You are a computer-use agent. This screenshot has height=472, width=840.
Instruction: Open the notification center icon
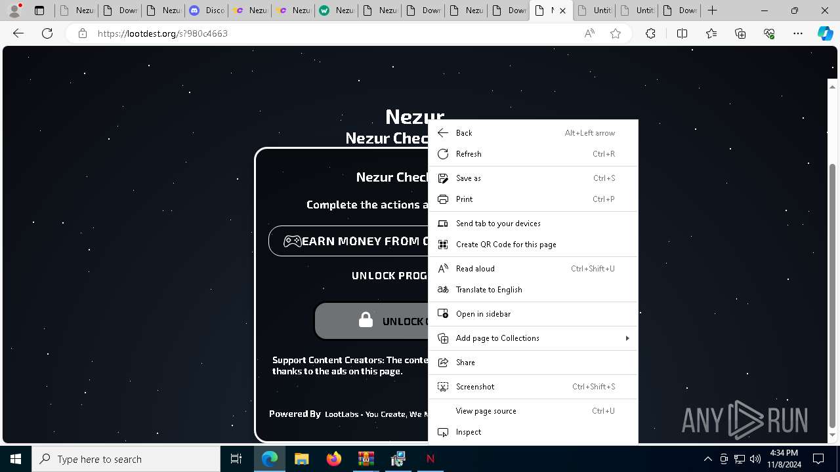[818, 459]
